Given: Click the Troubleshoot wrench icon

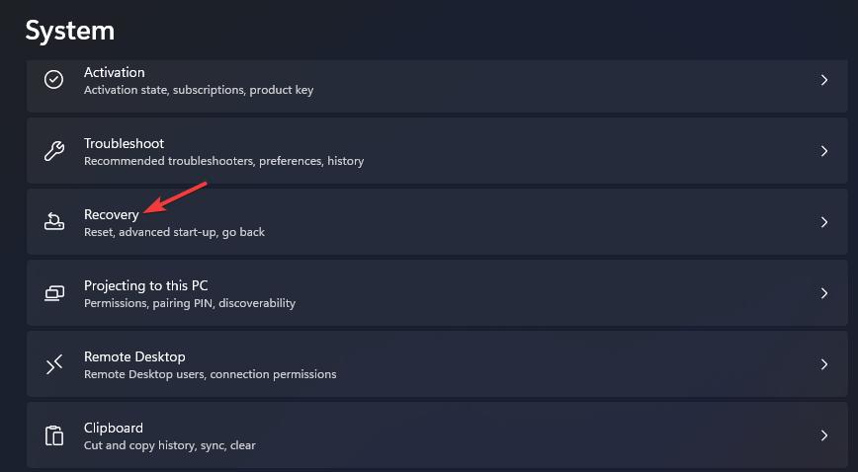Looking at the screenshot, I should click(54, 151).
